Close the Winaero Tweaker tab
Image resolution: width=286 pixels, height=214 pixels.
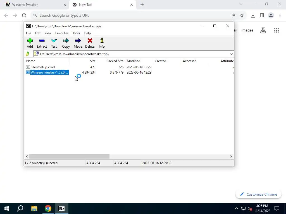pos(65,5)
